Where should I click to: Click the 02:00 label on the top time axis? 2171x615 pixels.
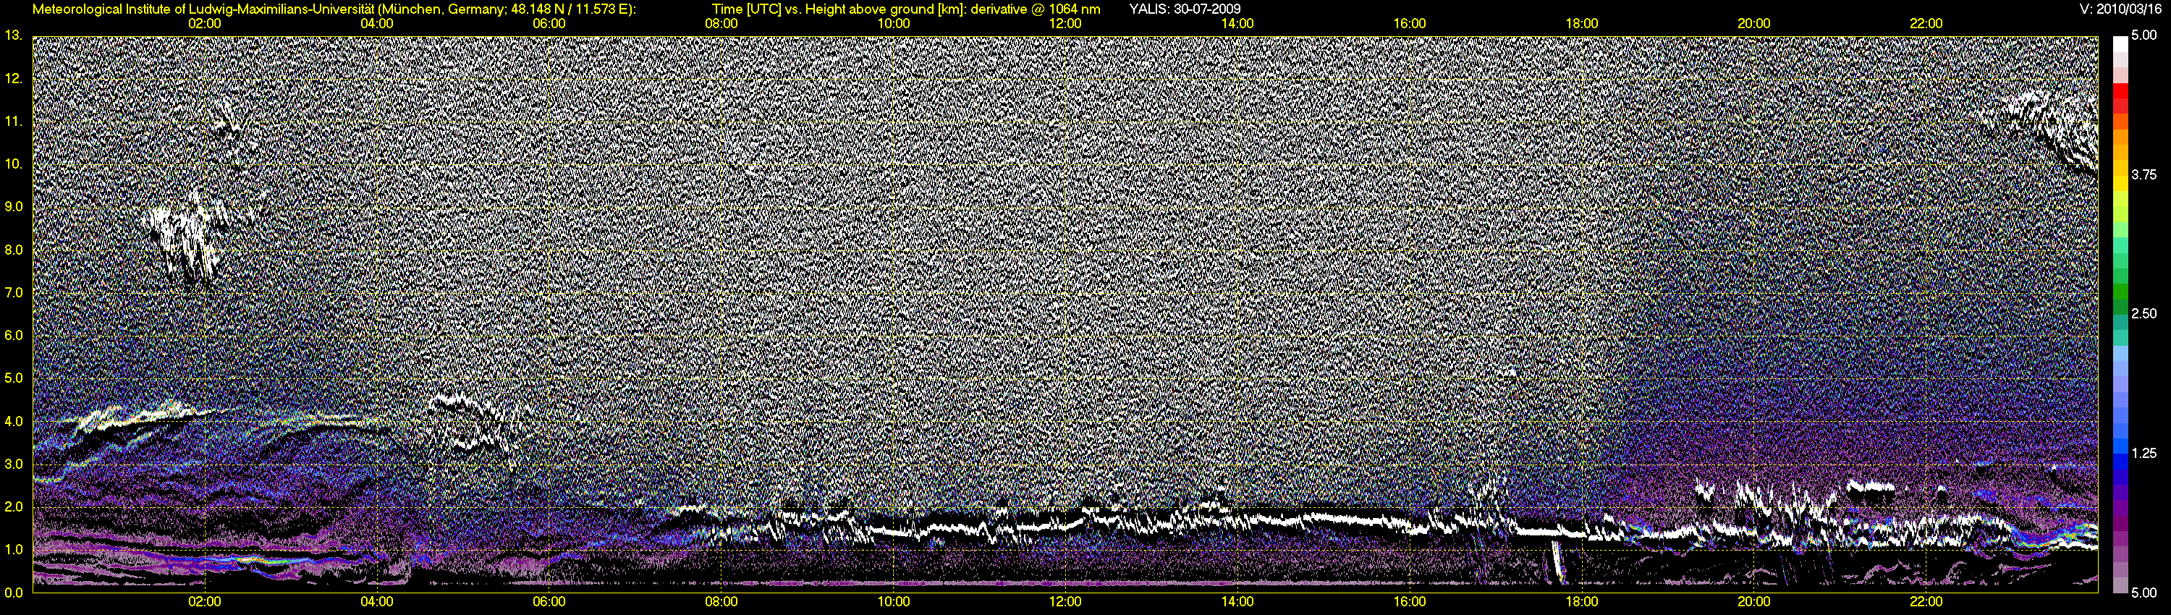tap(205, 24)
